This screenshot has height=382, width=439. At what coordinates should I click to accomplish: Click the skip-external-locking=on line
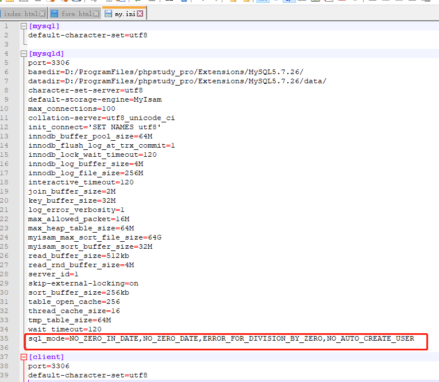[83, 284]
